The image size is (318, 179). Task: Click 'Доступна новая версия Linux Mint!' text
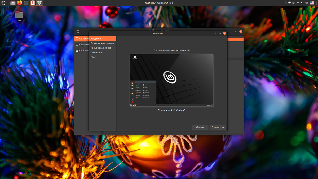[172, 50]
